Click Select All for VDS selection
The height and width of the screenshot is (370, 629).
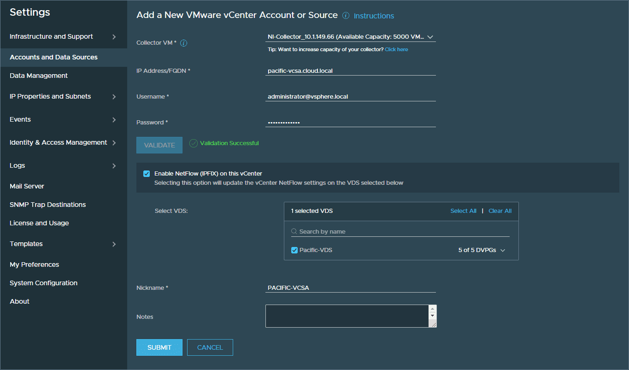(463, 211)
